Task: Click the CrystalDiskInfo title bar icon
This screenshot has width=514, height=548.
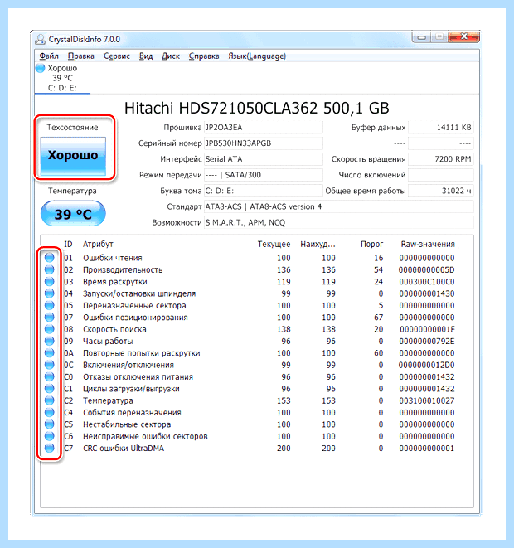Action: 40,39
